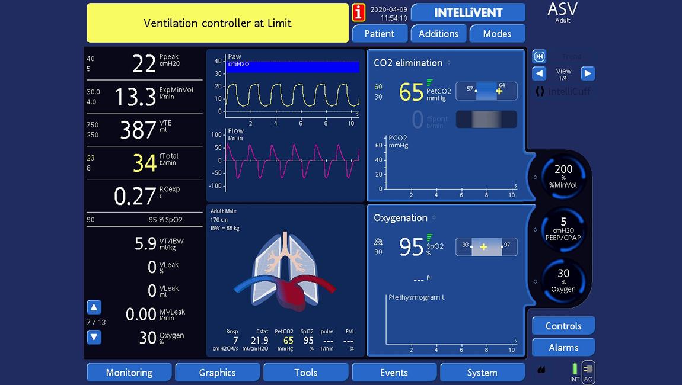Click the freeze screen icon
The width and height of the screenshot is (682, 385).
[539, 56]
